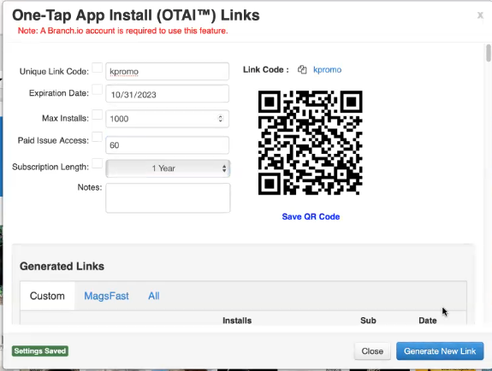Click Generate New Link button

coord(440,351)
